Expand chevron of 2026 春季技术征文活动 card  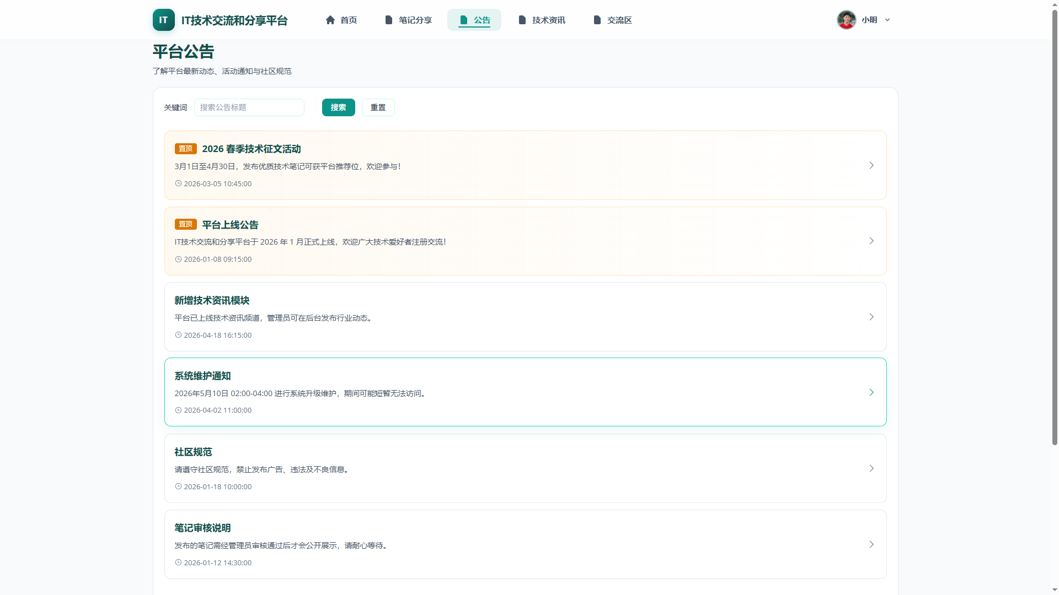tap(871, 165)
